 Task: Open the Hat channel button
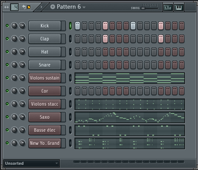(45, 52)
